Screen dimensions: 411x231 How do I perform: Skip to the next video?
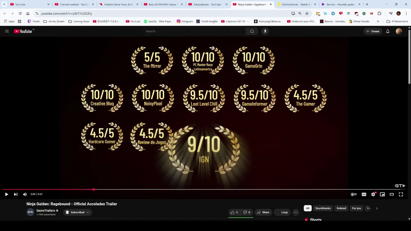pos(15,194)
